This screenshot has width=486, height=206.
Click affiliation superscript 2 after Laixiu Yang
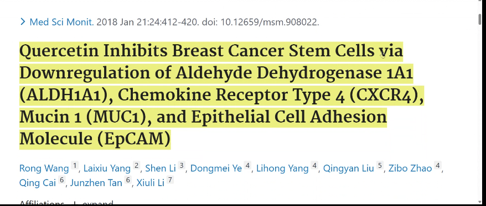pyautogui.click(x=136, y=166)
